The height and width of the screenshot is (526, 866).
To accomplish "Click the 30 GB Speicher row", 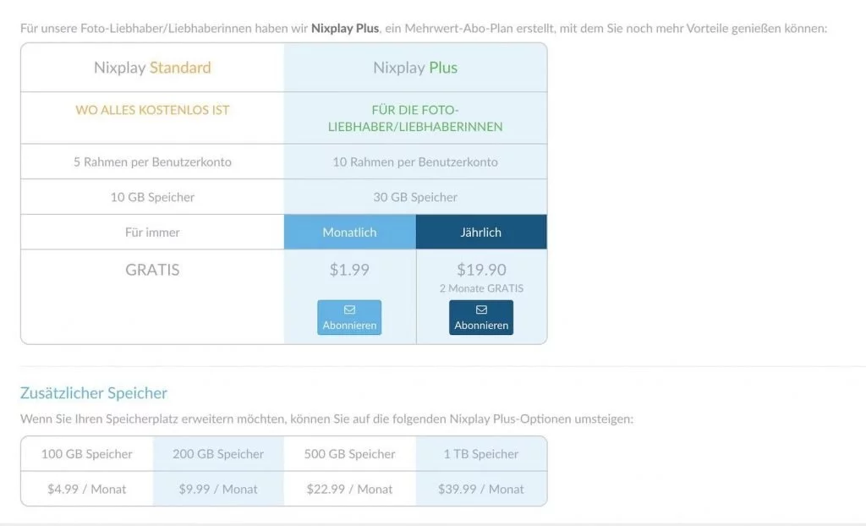I will [x=415, y=197].
